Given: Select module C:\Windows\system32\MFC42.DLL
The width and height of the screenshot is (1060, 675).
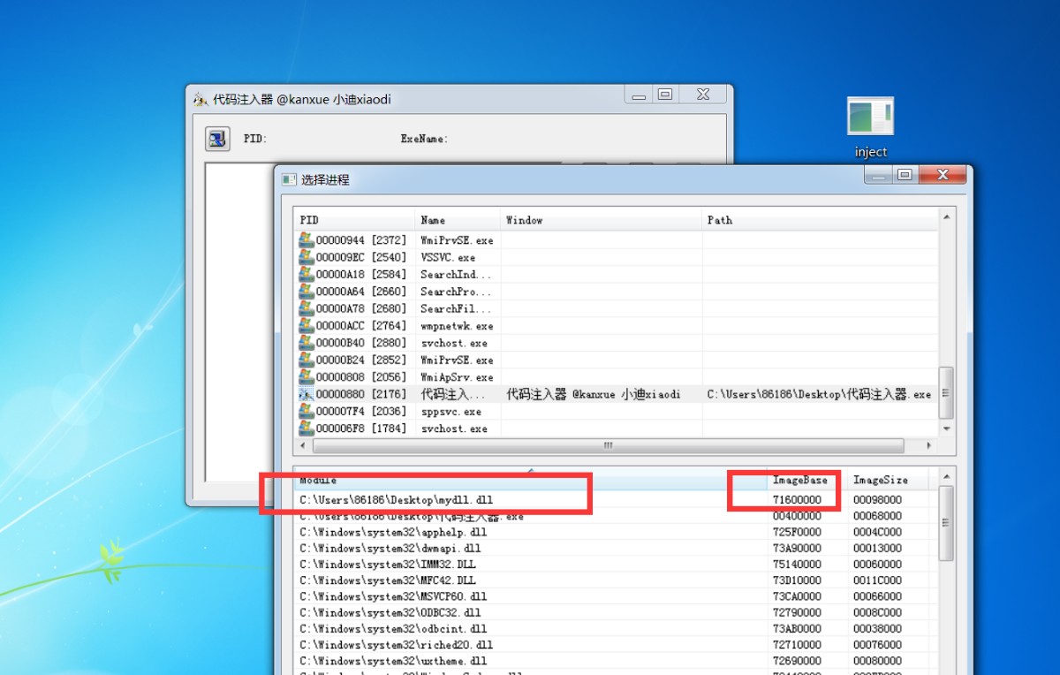Looking at the screenshot, I should point(388,580).
